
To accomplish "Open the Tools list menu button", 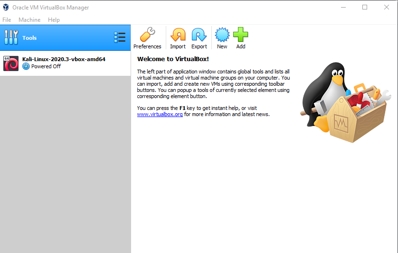I will [120, 38].
